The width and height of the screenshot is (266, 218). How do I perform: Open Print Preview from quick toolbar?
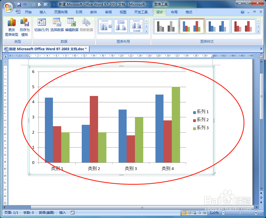40,5
